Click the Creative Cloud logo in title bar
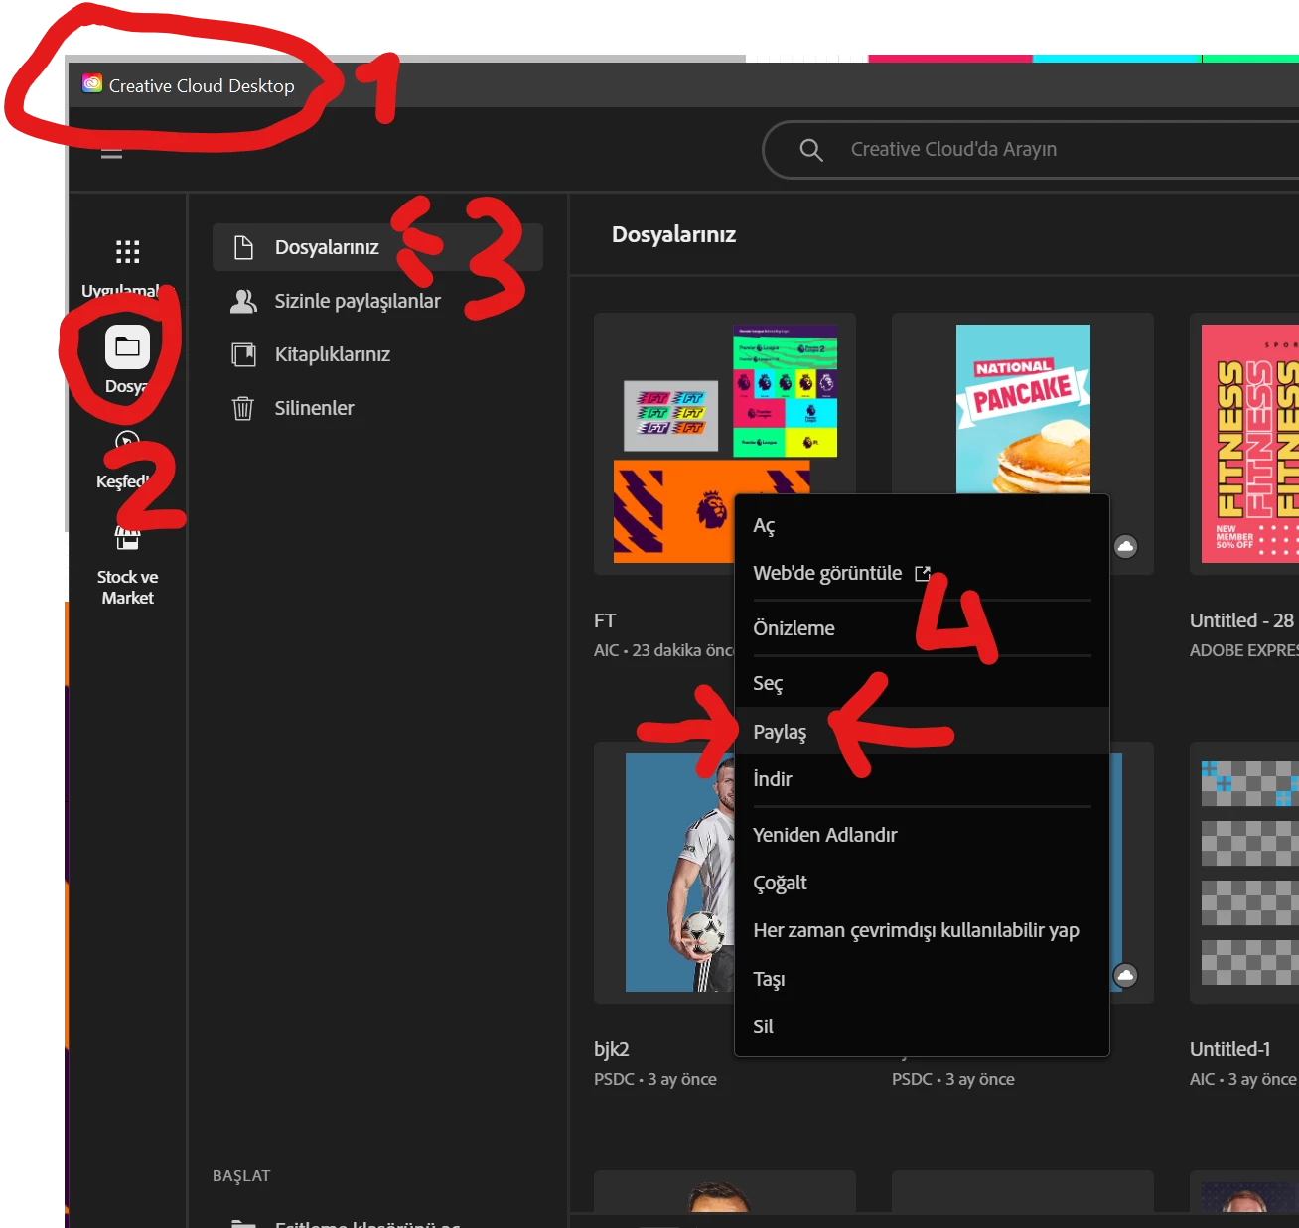This screenshot has height=1228, width=1299. pos(92,84)
